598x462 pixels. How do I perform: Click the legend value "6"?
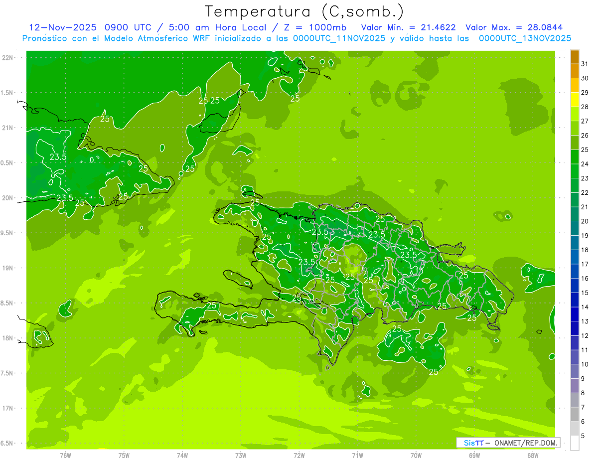point(583,422)
